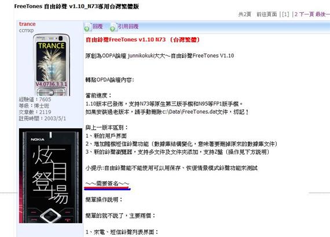Click 下一頁 next page link

point(306,14)
